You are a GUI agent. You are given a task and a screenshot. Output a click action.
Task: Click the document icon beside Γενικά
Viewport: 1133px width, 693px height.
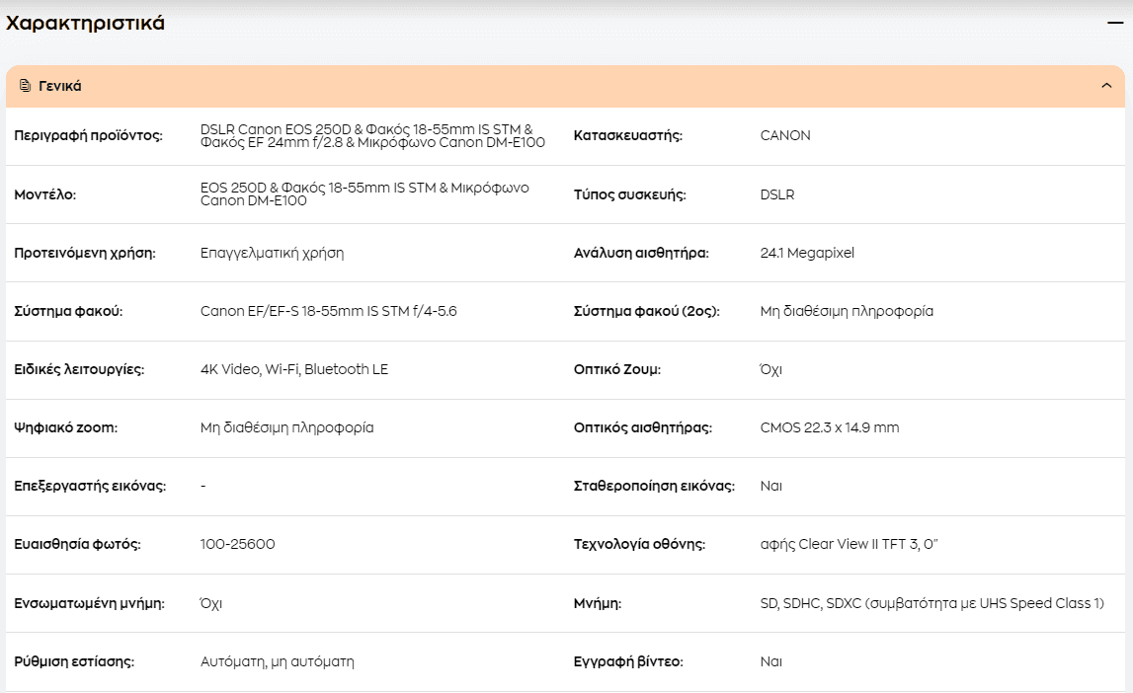click(26, 86)
